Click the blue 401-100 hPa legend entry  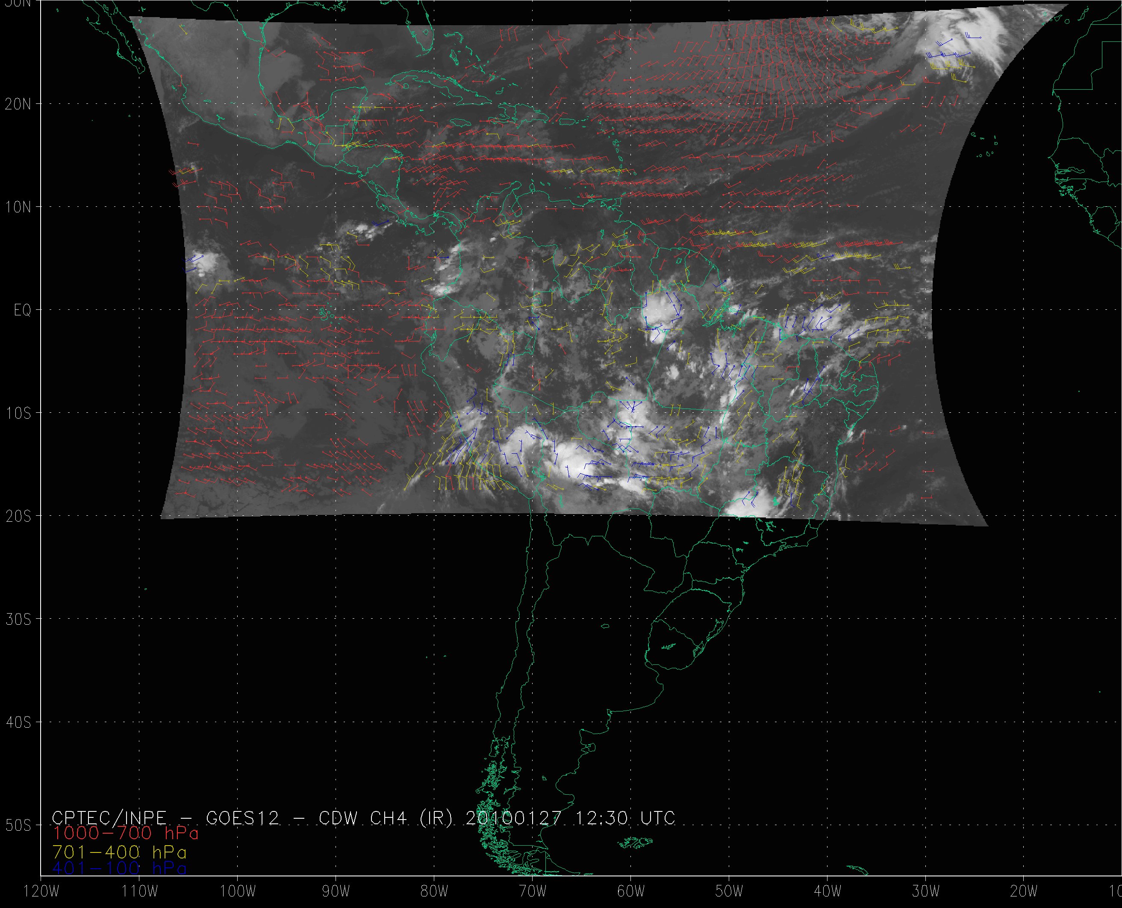point(119,868)
